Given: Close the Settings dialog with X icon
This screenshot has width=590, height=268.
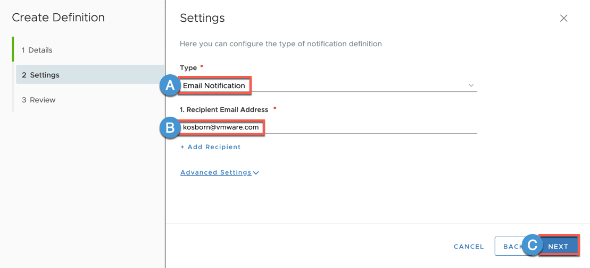Looking at the screenshot, I should (x=563, y=19).
